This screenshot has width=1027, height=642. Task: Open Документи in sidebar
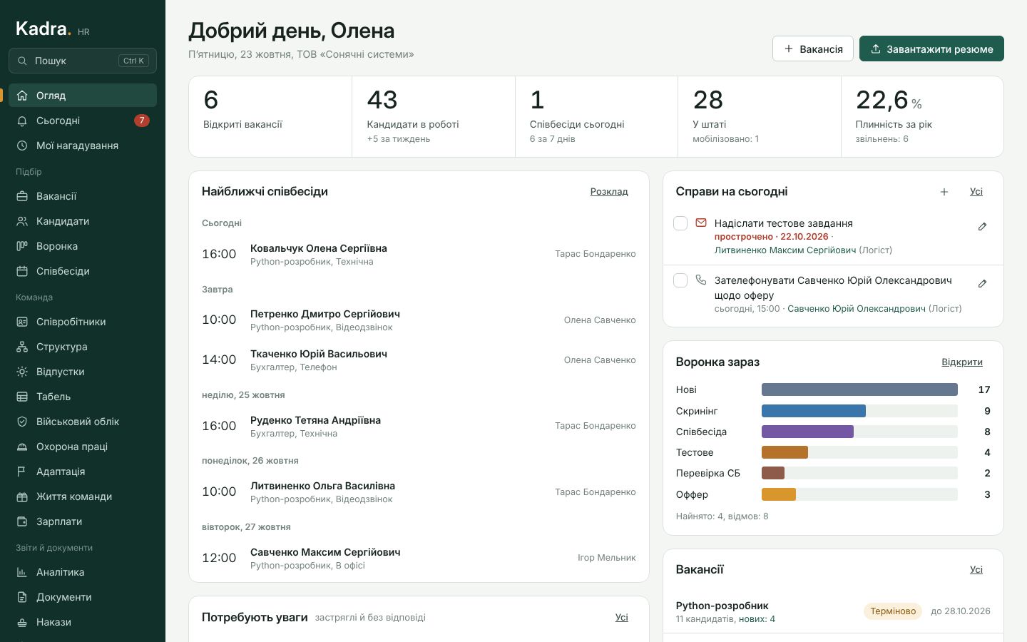(83, 597)
